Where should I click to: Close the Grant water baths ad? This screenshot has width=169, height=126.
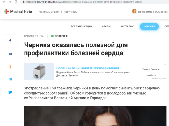point(165,64)
